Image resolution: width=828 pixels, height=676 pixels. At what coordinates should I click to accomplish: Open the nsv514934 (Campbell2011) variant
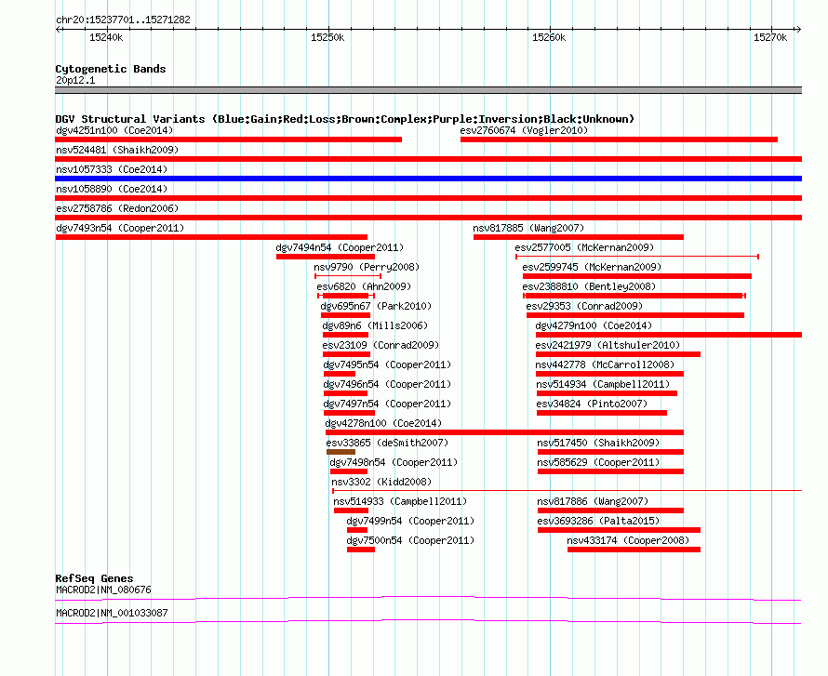click(x=603, y=384)
